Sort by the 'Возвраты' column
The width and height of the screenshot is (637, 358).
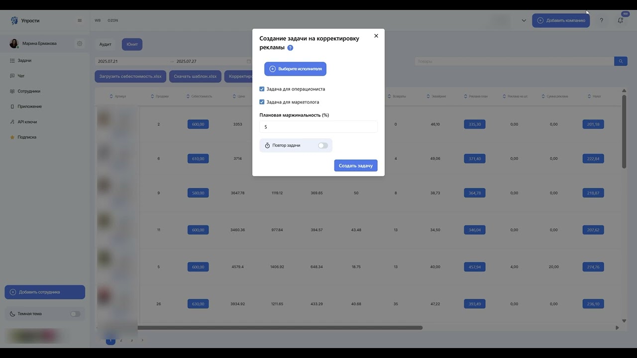(x=397, y=96)
